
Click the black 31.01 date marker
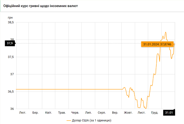click(x=169, y=113)
